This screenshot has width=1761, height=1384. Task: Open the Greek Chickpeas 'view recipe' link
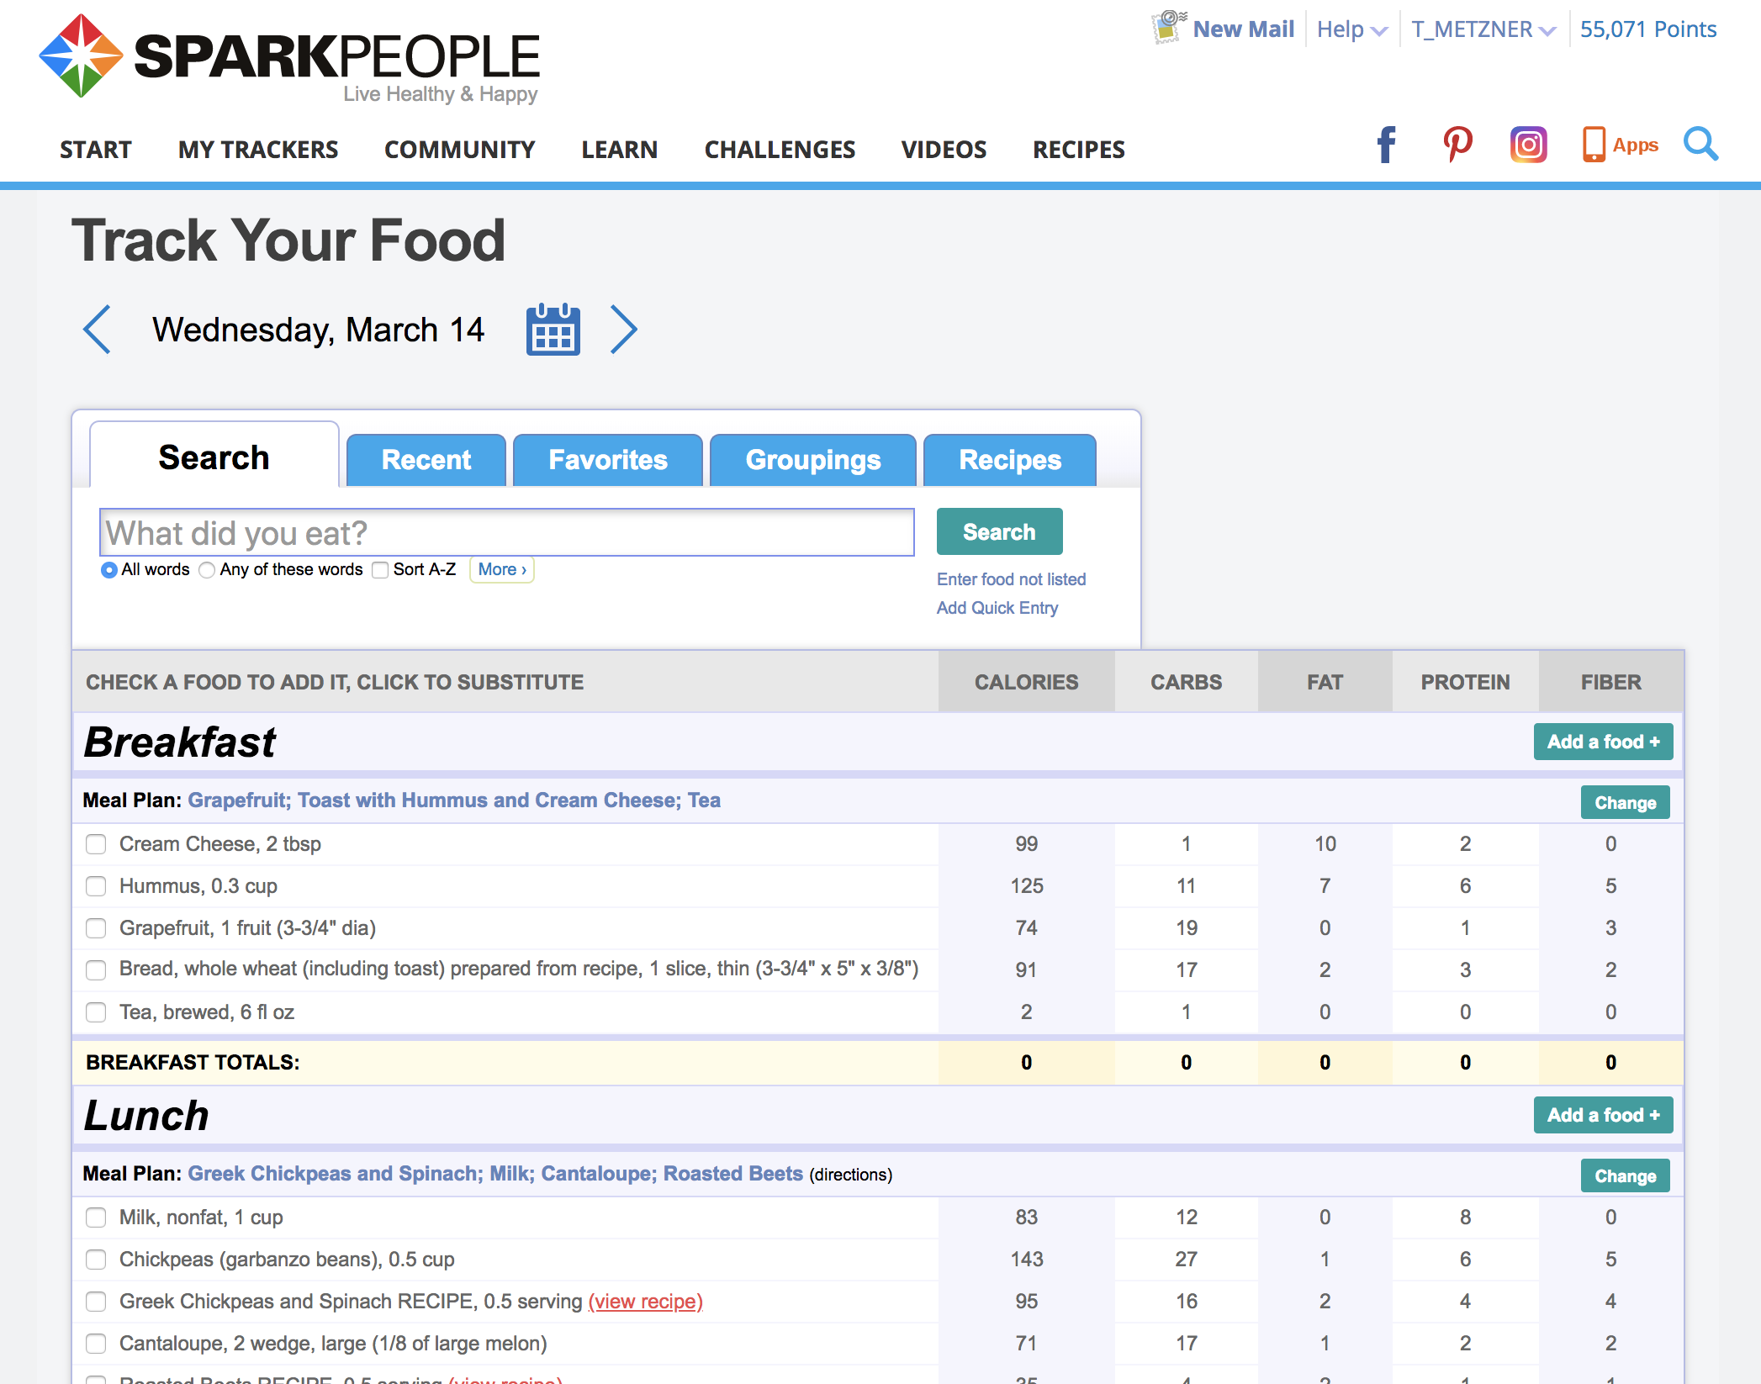click(x=644, y=1301)
